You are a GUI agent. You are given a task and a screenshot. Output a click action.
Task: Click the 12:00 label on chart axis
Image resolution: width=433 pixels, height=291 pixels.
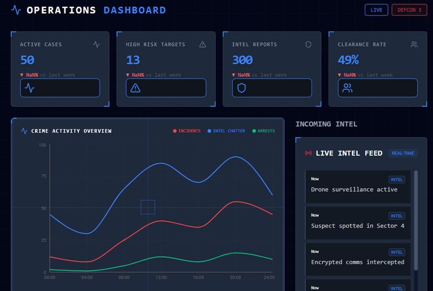point(161,277)
